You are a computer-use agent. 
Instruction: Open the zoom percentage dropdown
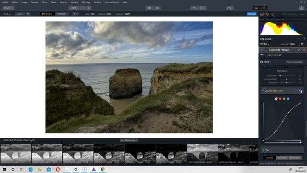point(74,8)
